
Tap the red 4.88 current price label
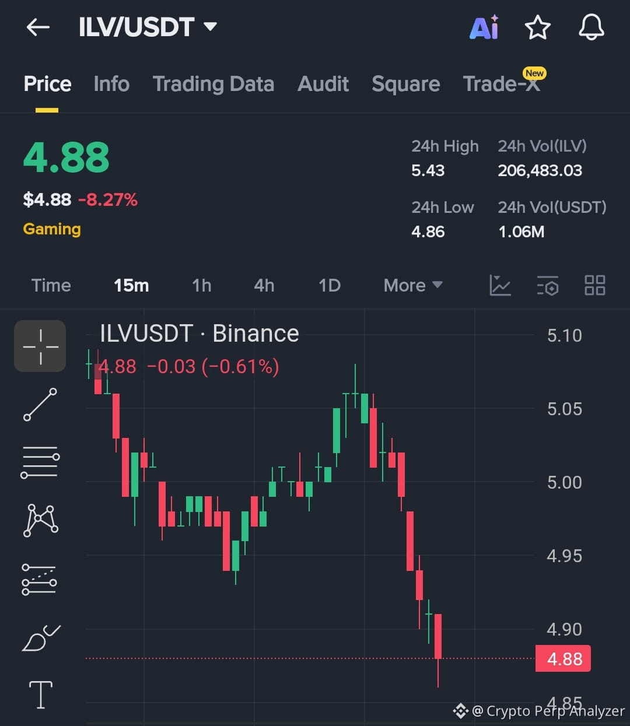point(563,658)
